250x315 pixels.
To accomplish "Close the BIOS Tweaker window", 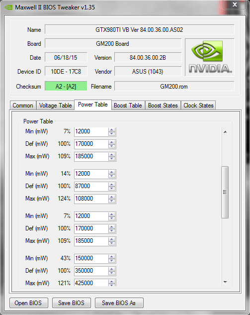I will coord(235,4).
